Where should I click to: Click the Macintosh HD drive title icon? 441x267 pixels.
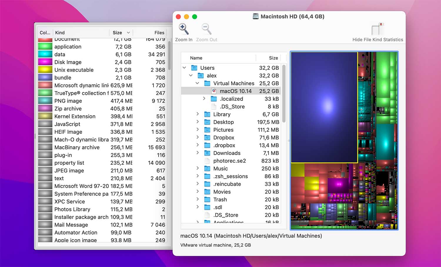pyautogui.click(x=256, y=16)
